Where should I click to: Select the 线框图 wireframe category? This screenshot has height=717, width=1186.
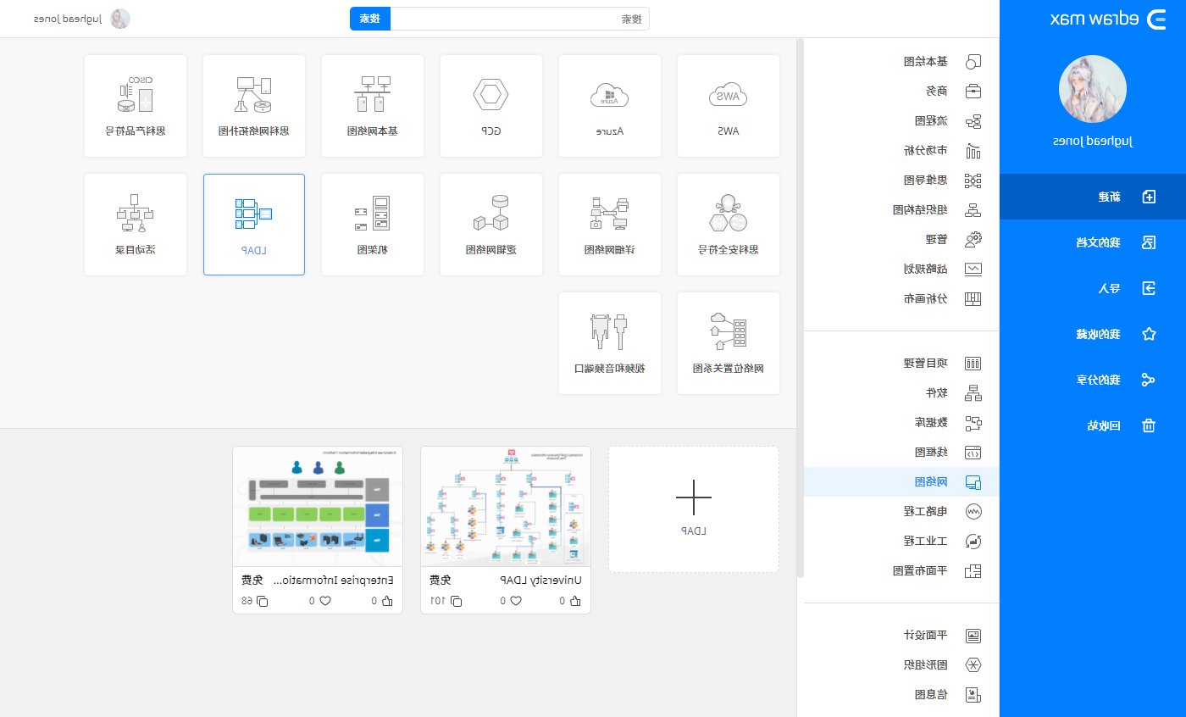pyautogui.click(x=901, y=452)
